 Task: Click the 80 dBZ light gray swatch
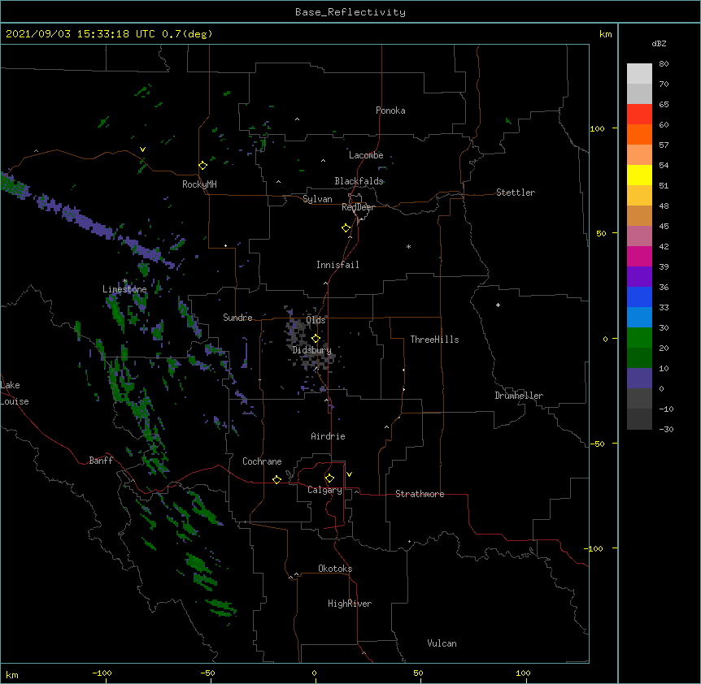(x=639, y=74)
